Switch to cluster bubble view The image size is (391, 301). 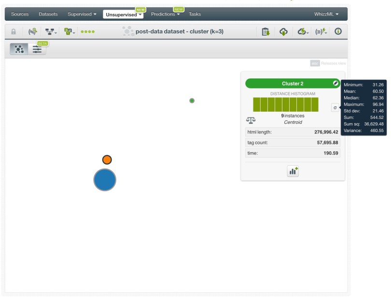pyautogui.click(x=19, y=49)
